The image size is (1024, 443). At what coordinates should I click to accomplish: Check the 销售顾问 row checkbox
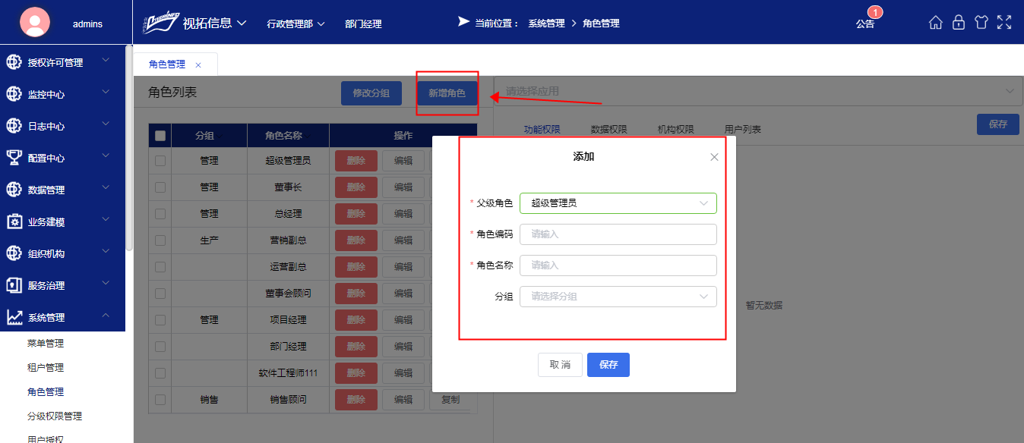click(x=160, y=400)
